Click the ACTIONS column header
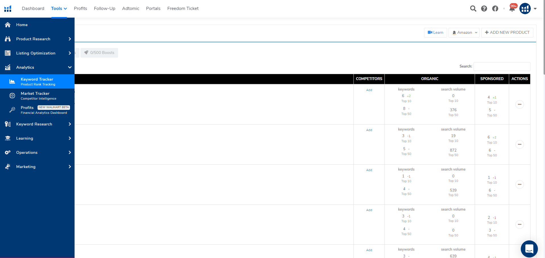 click(520, 79)
